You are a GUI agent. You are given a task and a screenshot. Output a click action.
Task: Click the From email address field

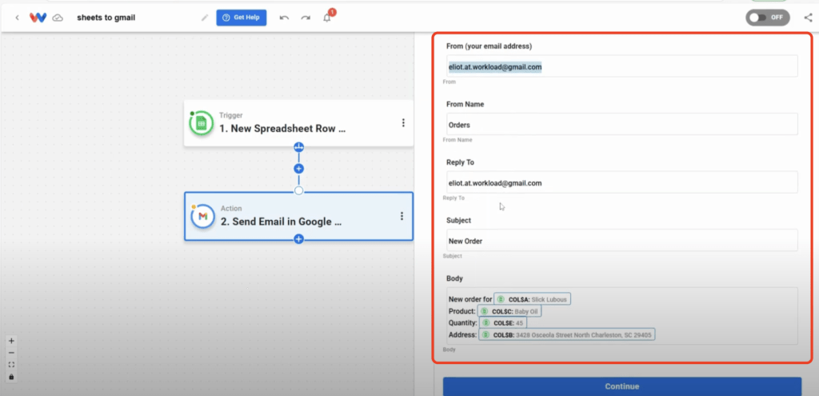click(621, 66)
